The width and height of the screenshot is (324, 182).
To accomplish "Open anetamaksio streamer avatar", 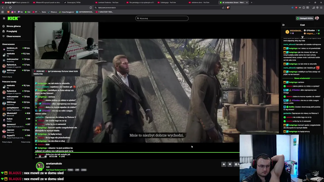I will tap(40, 166).
